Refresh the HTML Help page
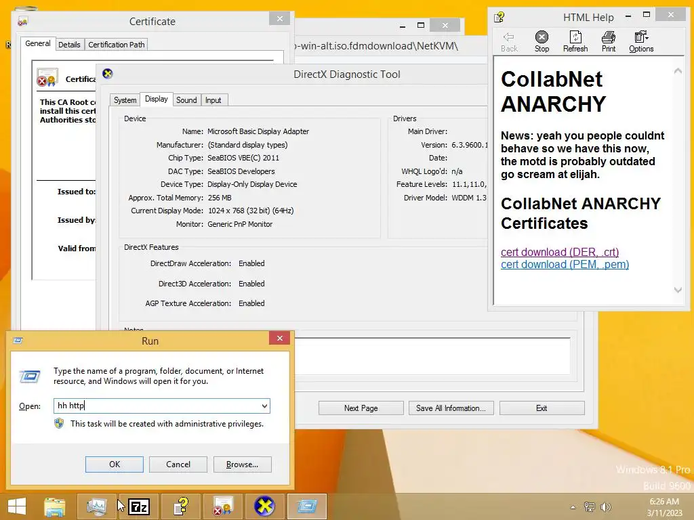Screen dimensions: 694x520 pyautogui.click(x=575, y=42)
